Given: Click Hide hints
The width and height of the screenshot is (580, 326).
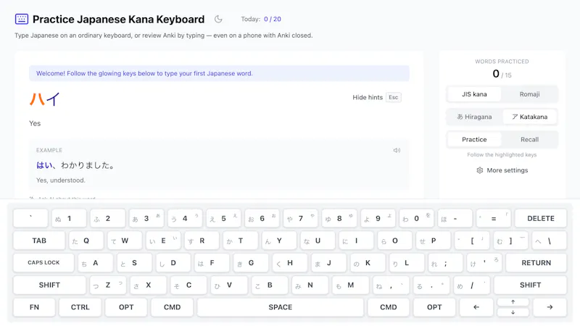Looking at the screenshot, I should 368,97.
